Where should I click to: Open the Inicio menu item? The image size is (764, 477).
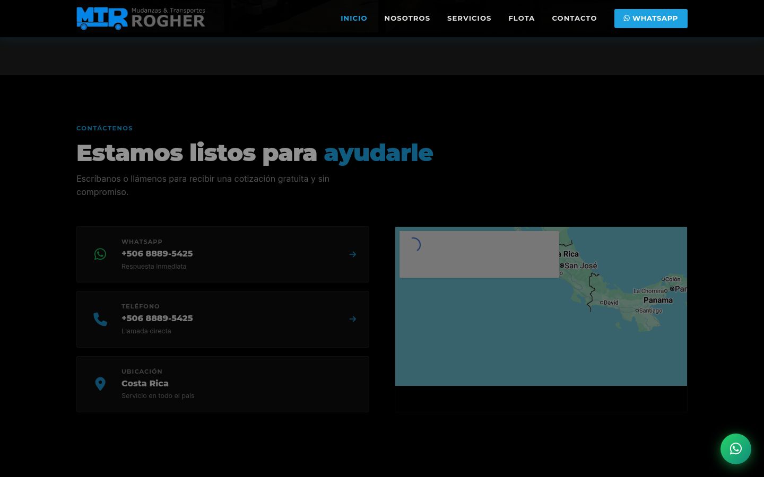pyautogui.click(x=353, y=18)
